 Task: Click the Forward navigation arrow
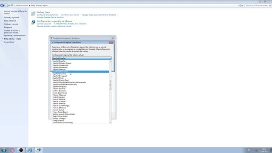(6, 6)
